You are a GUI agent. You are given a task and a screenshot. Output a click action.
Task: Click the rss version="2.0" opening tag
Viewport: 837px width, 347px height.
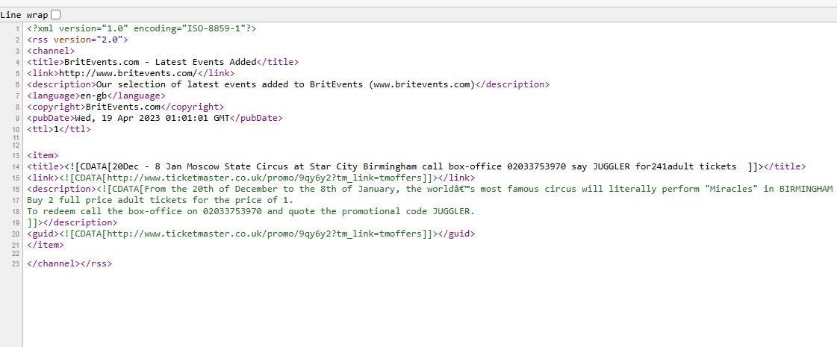point(78,40)
